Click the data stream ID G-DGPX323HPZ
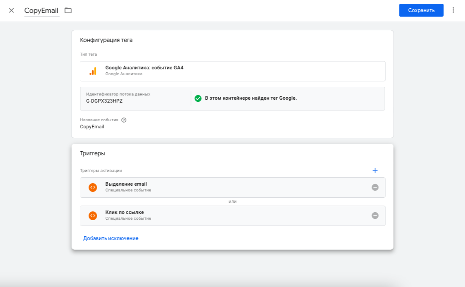465x287 pixels. click(104, 101)
